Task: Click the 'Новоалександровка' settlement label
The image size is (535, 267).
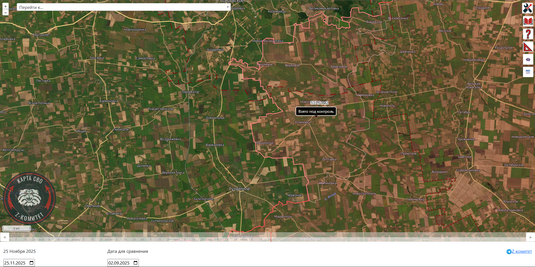Action: click(268, 41)
